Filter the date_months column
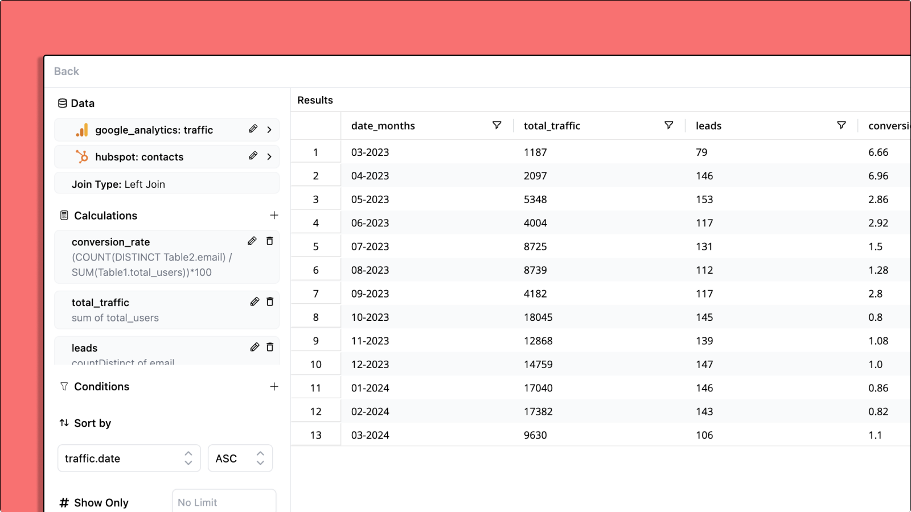The width and height of the screenshot is (911, 512). click(x=496, y=125)
